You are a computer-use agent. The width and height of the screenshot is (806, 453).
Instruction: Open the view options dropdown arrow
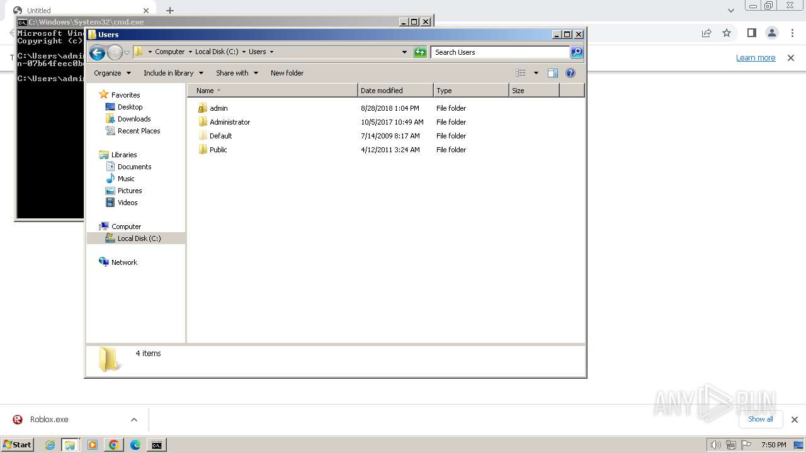[536, 73]
